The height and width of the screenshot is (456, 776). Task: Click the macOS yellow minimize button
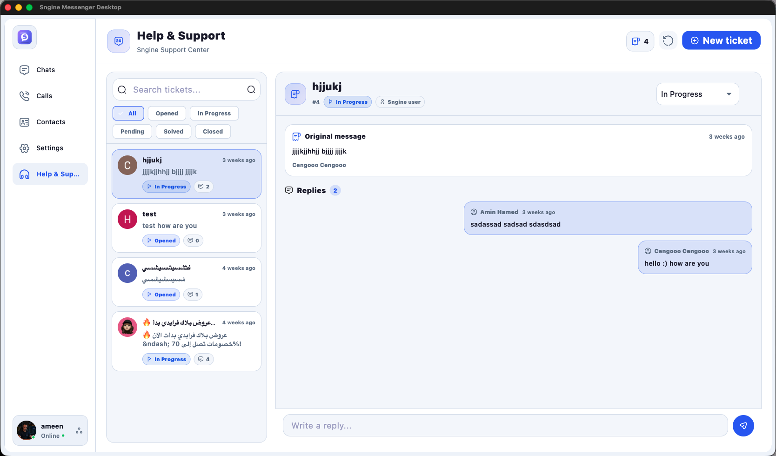coord(19,7)
